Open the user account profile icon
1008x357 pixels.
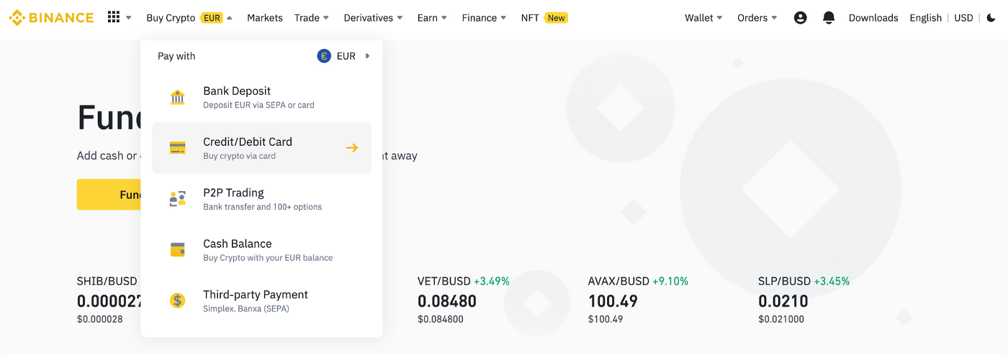(800, 18)
